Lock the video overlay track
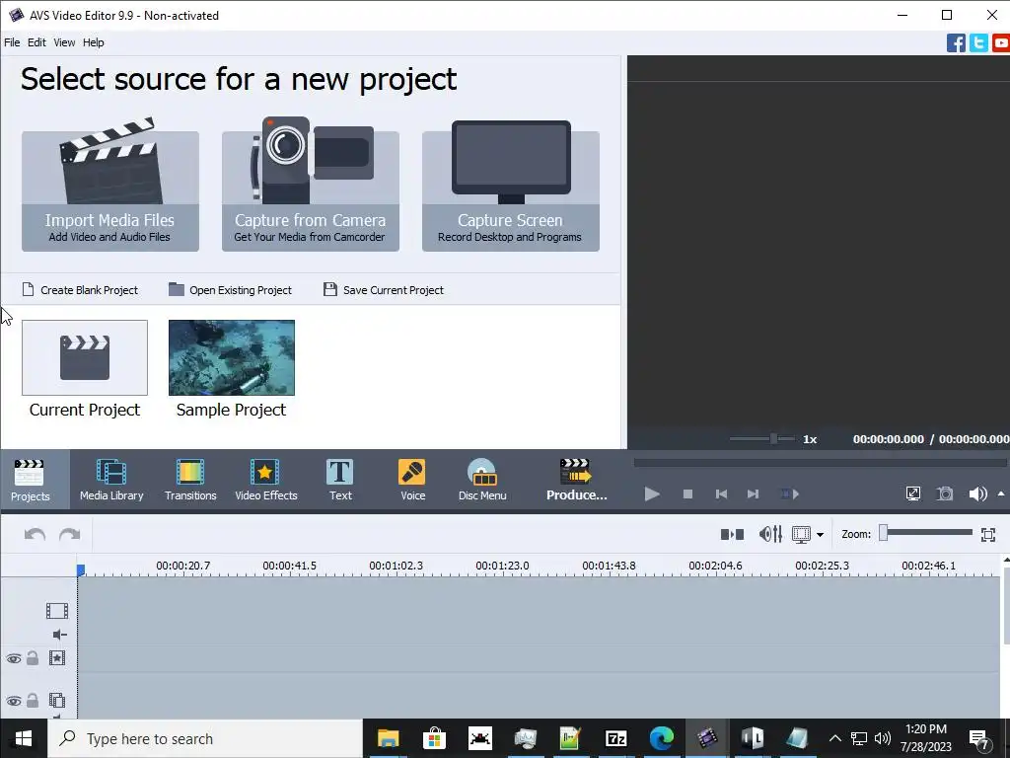 pos(33,700)
